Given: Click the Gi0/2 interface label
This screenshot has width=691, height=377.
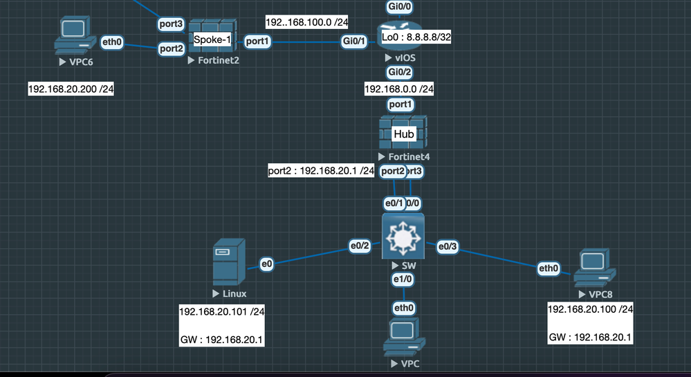Looking at the screenshot, I should point(400,72).
